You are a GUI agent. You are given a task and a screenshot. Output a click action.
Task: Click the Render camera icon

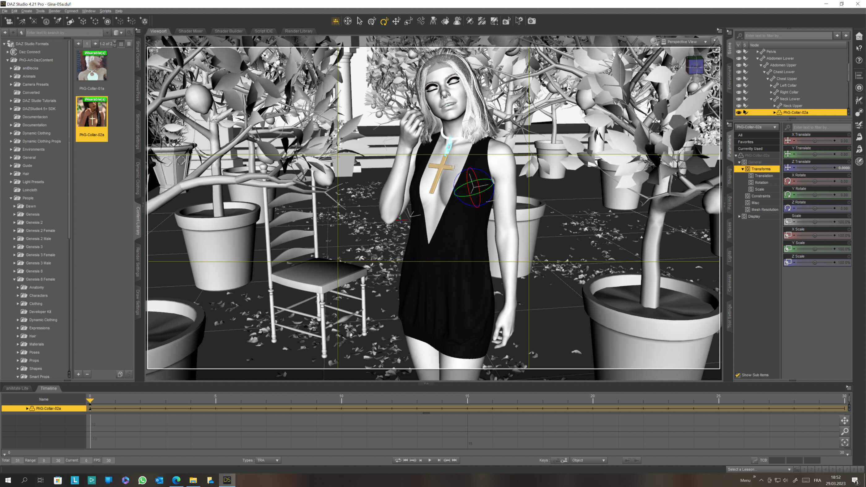pyautogui.click(x=531, y=22)
